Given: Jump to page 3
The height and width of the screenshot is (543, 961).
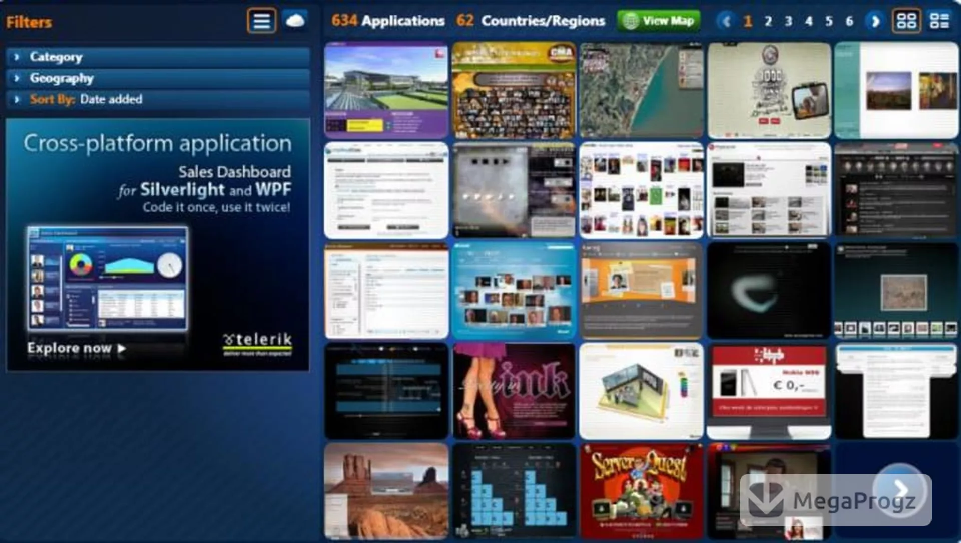Looking at the screenshot, I should coord(789,21).
